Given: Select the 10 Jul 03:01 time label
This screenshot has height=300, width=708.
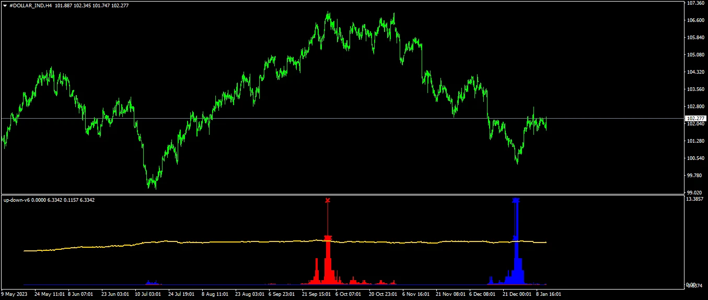Looking at the screenshot, I should (148, 294).
